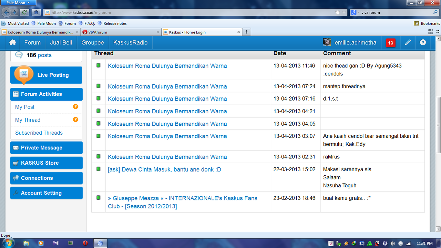441x248 pixels.
Task: Open the Forum menu in Kaskus navbar
Action: click(32, 43)
